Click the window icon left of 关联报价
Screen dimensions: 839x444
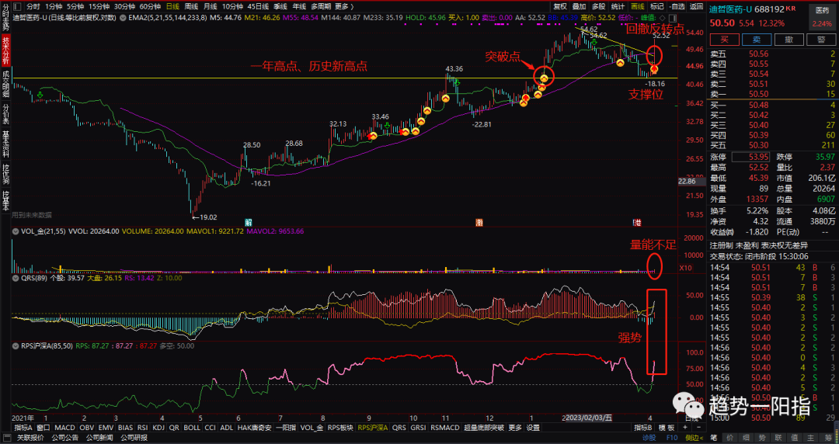7,438
